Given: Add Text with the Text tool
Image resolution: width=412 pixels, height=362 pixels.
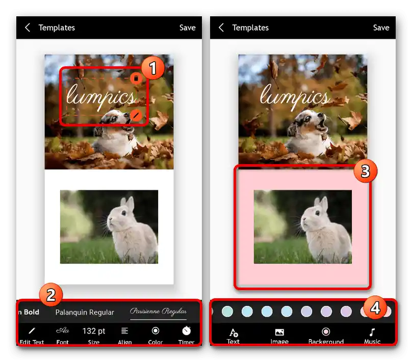Looking at the screenshot, I should pos(233,336).
